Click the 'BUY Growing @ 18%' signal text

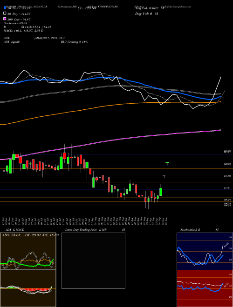(74, 42)
